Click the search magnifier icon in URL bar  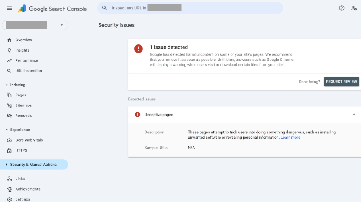pos(104,8)
